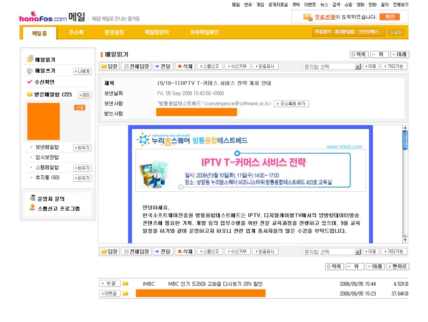Expand 기타기능 below the message body
428x322 pixels.
(394, 251)
